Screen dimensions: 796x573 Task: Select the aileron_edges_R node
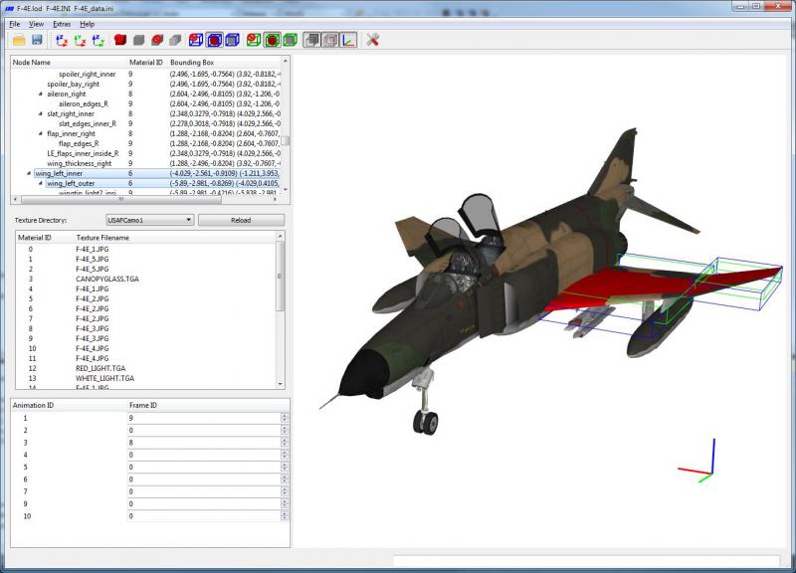(84, 104)
